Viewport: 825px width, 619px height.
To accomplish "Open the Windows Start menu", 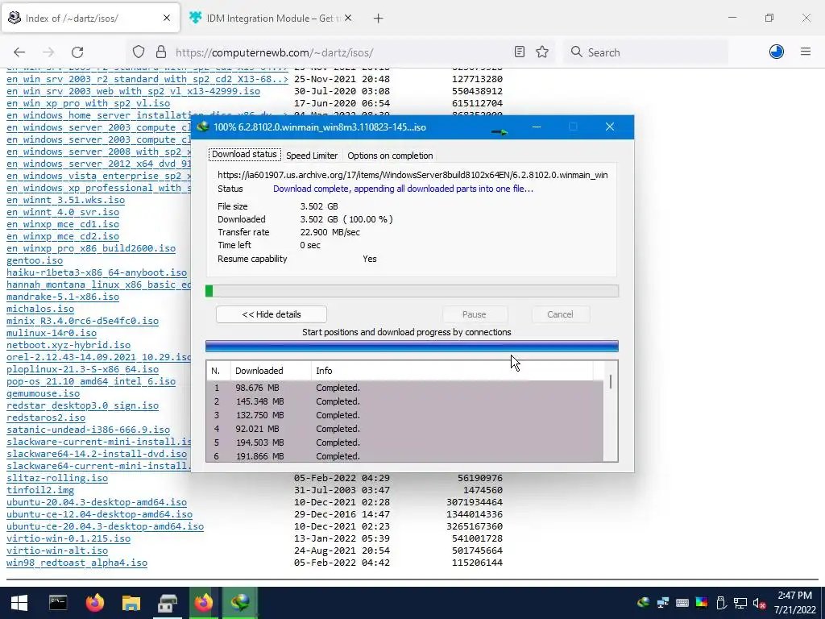I will click(x=19, y=603).
